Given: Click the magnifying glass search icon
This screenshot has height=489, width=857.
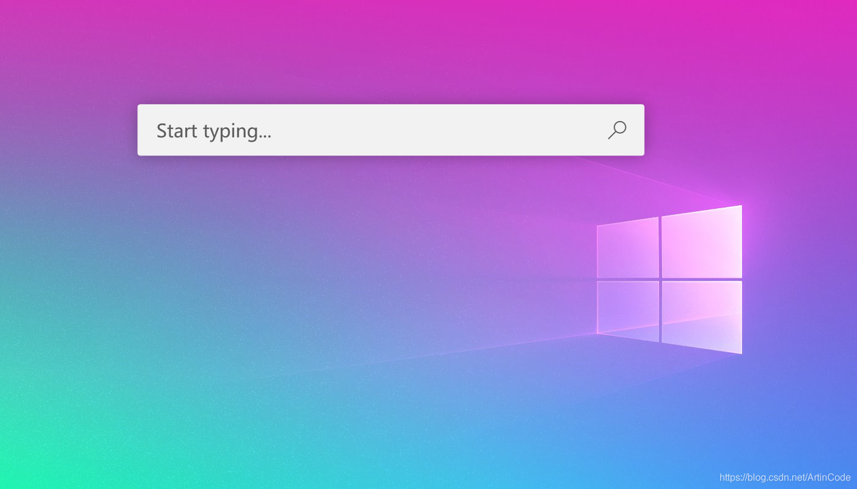Looking at the screenshot, I should pyautogui.click(x=617, y=130).
